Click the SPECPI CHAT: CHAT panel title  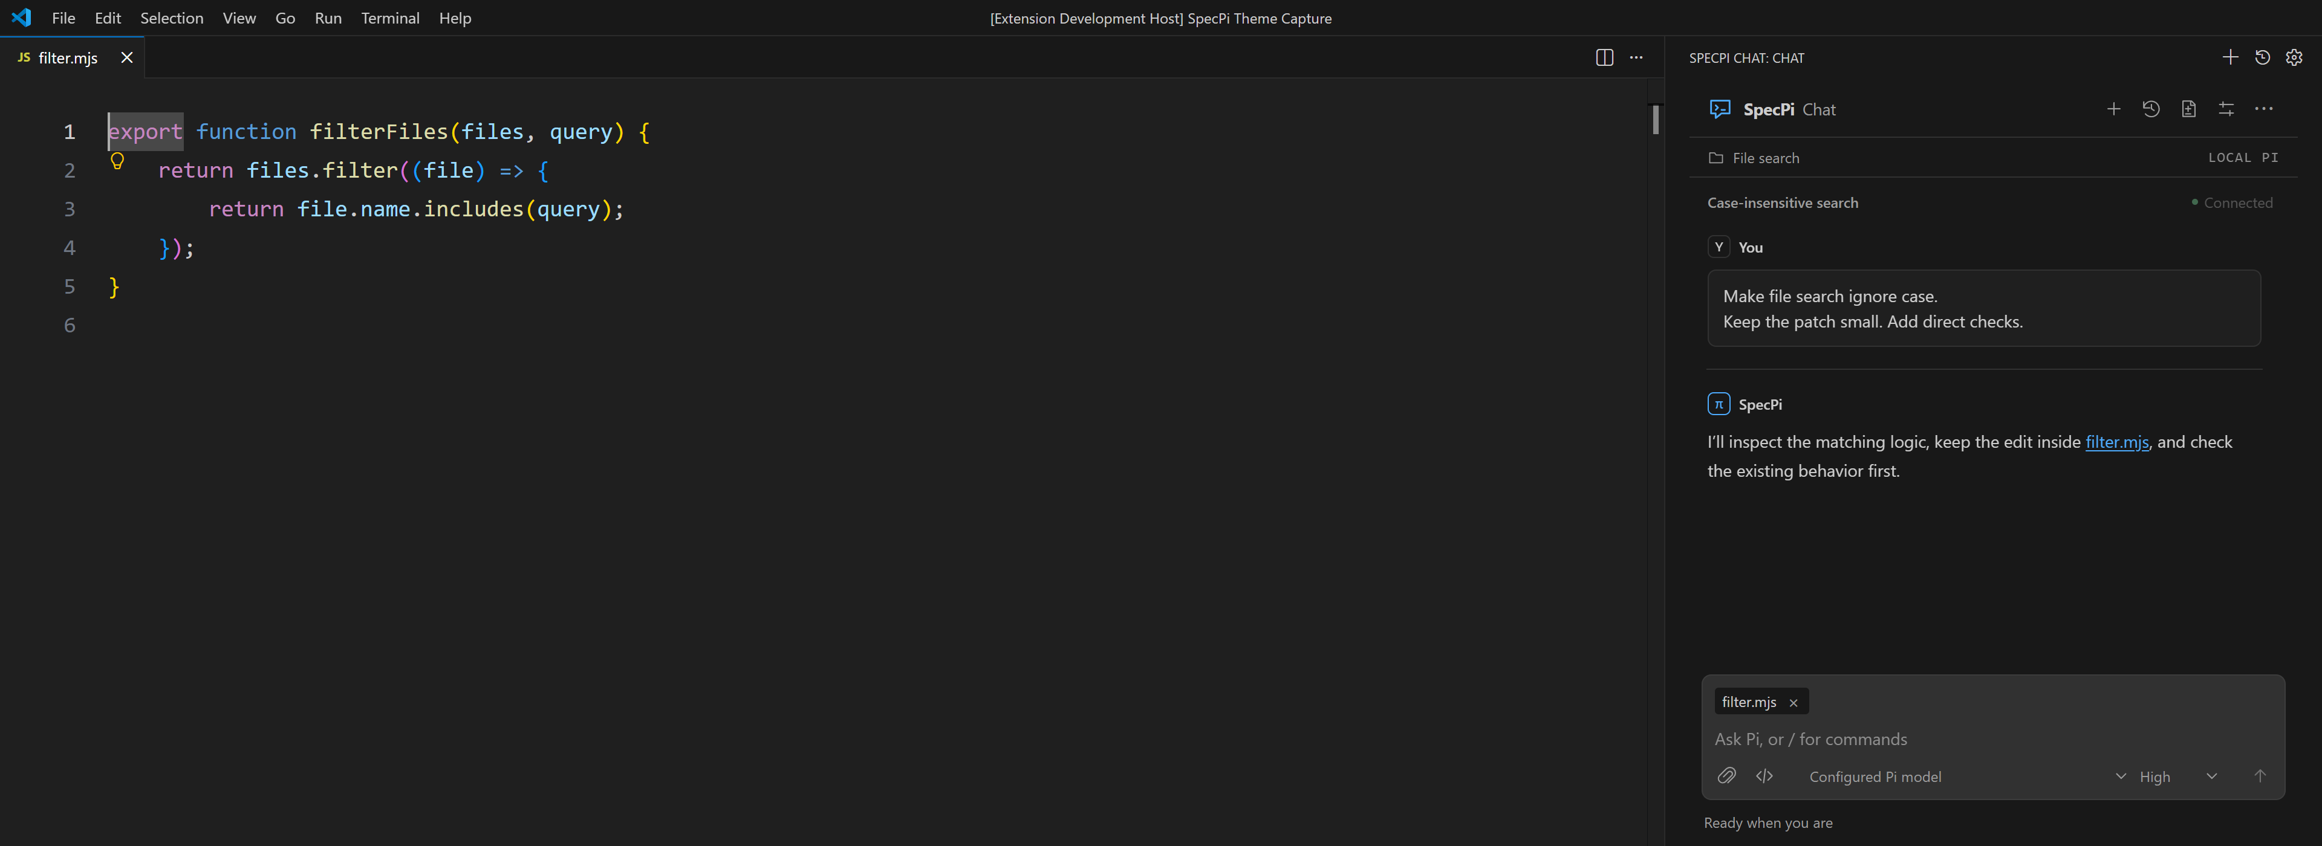click(1746, 57)
